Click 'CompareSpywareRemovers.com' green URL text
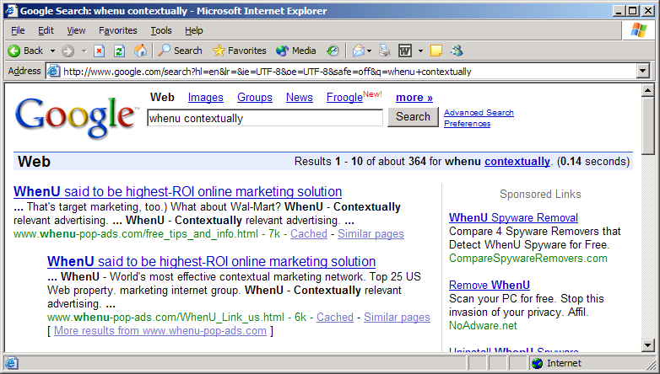 click(x=528, y=258)
